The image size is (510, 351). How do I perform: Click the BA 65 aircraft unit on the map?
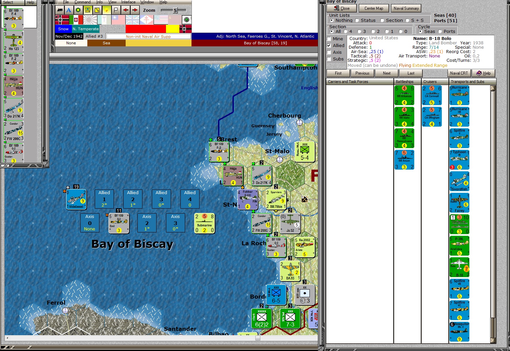(x=290, y=271)
